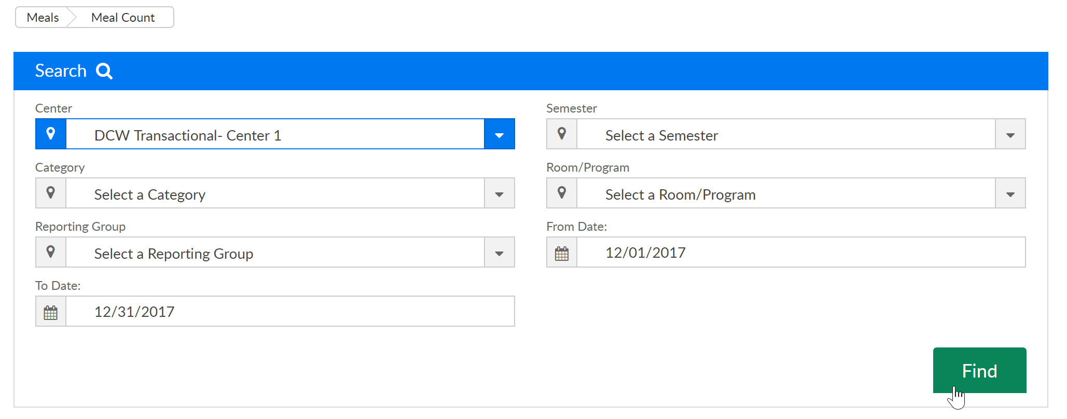Click the Center location pin icon

(51, 134)
